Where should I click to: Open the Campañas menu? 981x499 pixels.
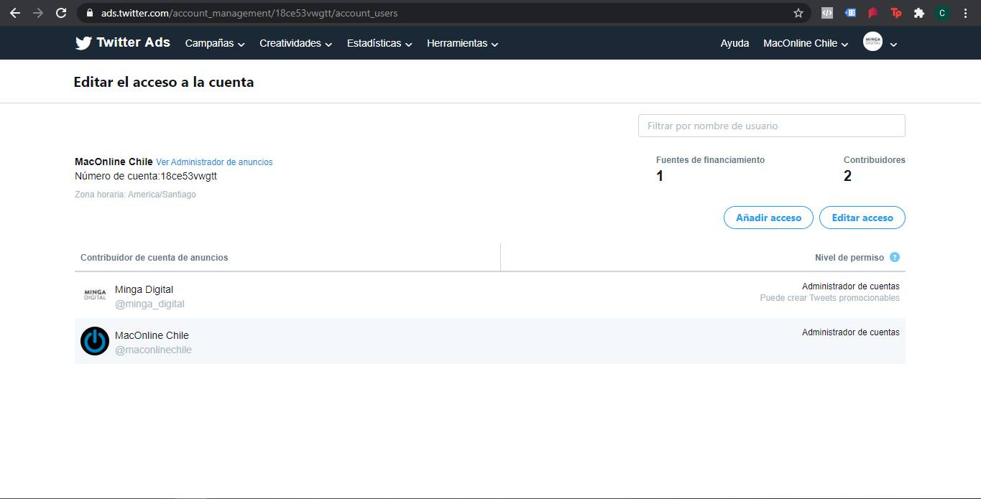tap(215, 43)
